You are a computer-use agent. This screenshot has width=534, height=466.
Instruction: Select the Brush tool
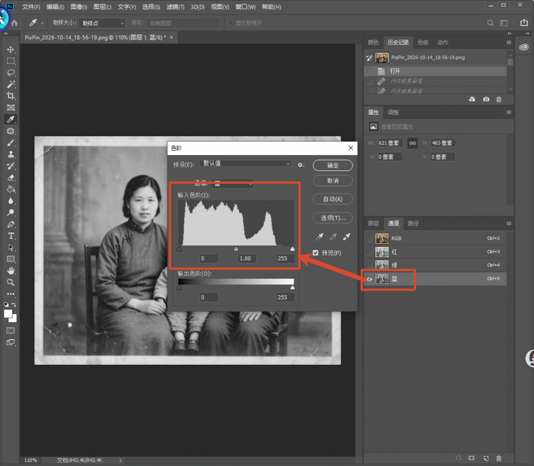coord(11,143)
